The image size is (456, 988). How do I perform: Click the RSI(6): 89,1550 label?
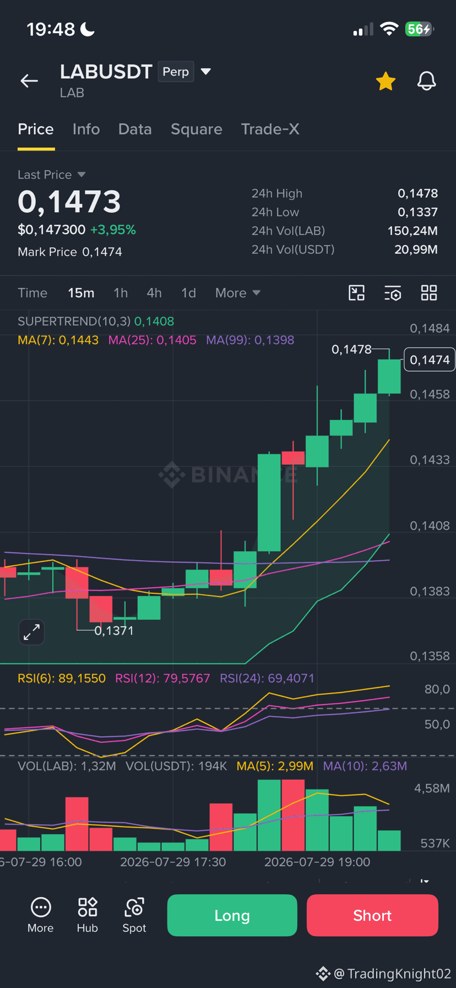(x=62, y=678)
